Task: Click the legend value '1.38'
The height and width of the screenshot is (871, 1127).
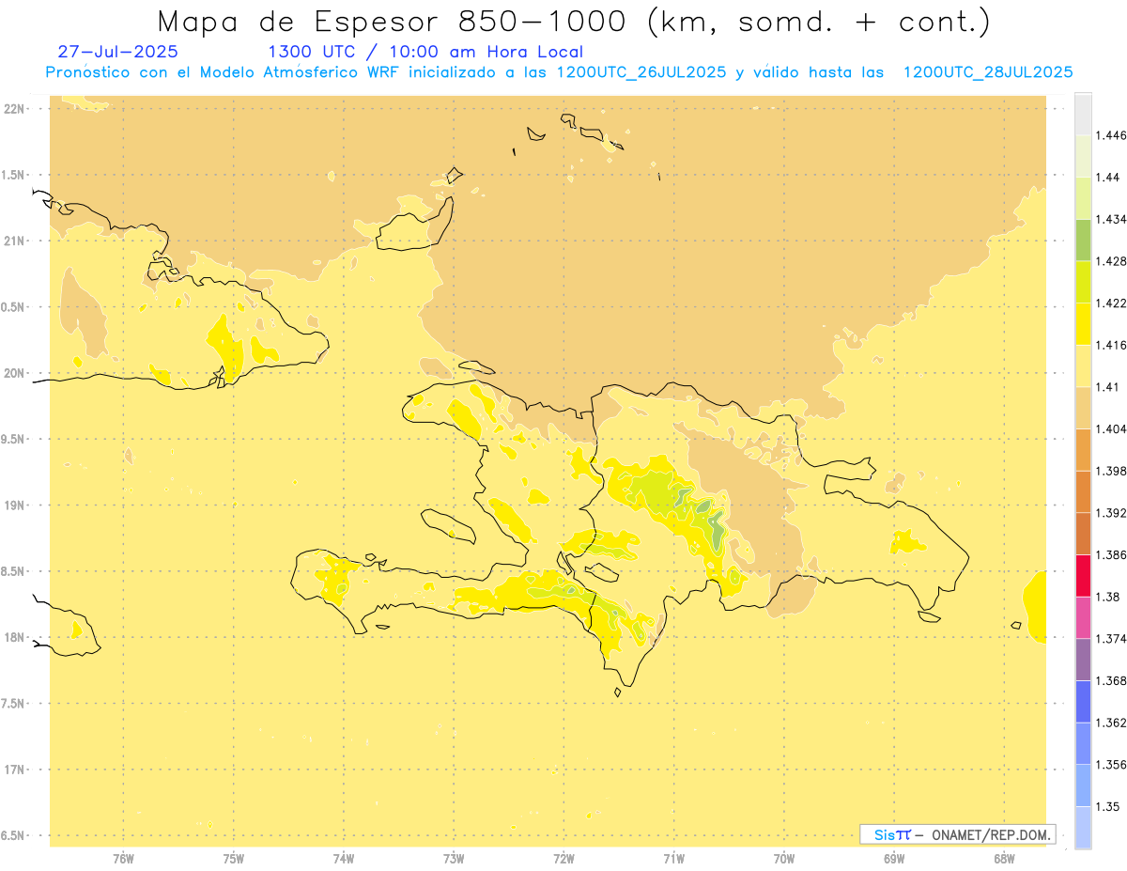Action: click(1106, 597)
